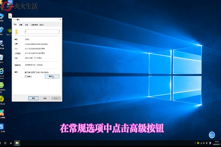This screenshot has width=221, height=147.
Task: Click the folder creation date value
Action: 34,65
